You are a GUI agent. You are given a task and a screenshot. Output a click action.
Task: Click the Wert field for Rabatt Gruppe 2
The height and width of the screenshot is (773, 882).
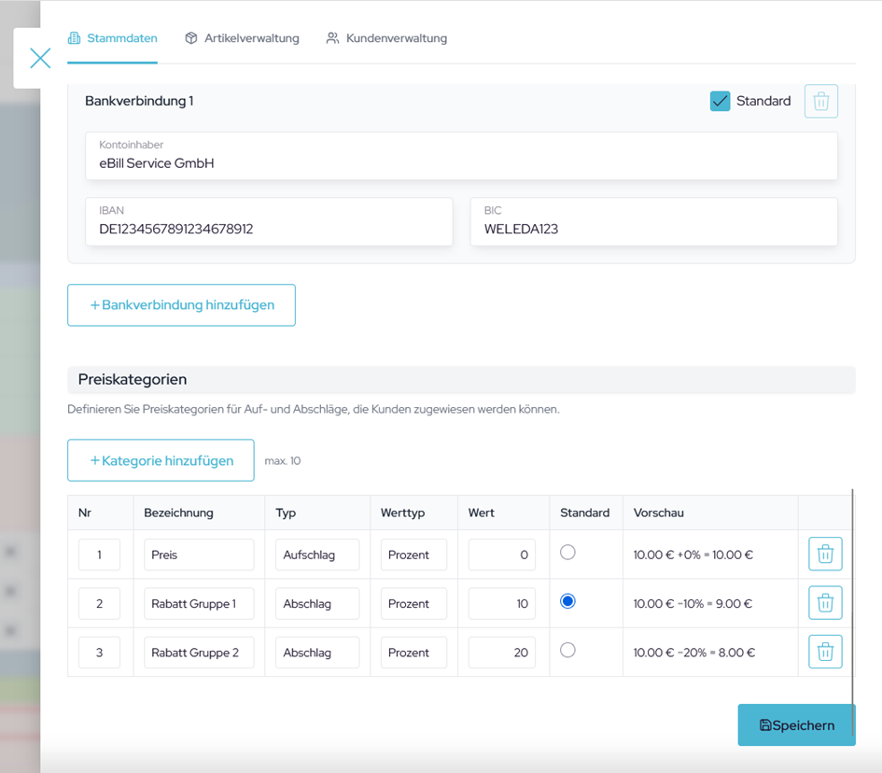501,653
